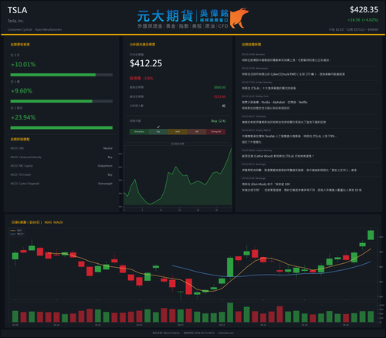Click the candlestick chart title with MA5 MA20
The height and width of the screenshot is (338, 386).
pos(37,222)
